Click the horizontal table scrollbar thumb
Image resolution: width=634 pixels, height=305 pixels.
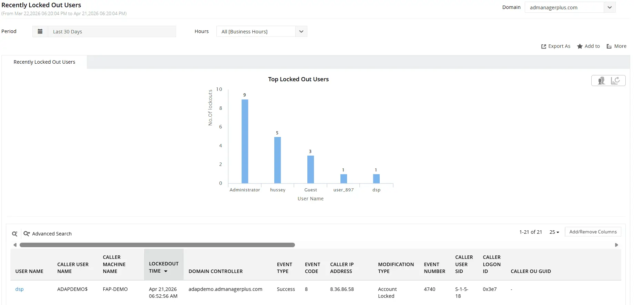click(x=157, y=245)
